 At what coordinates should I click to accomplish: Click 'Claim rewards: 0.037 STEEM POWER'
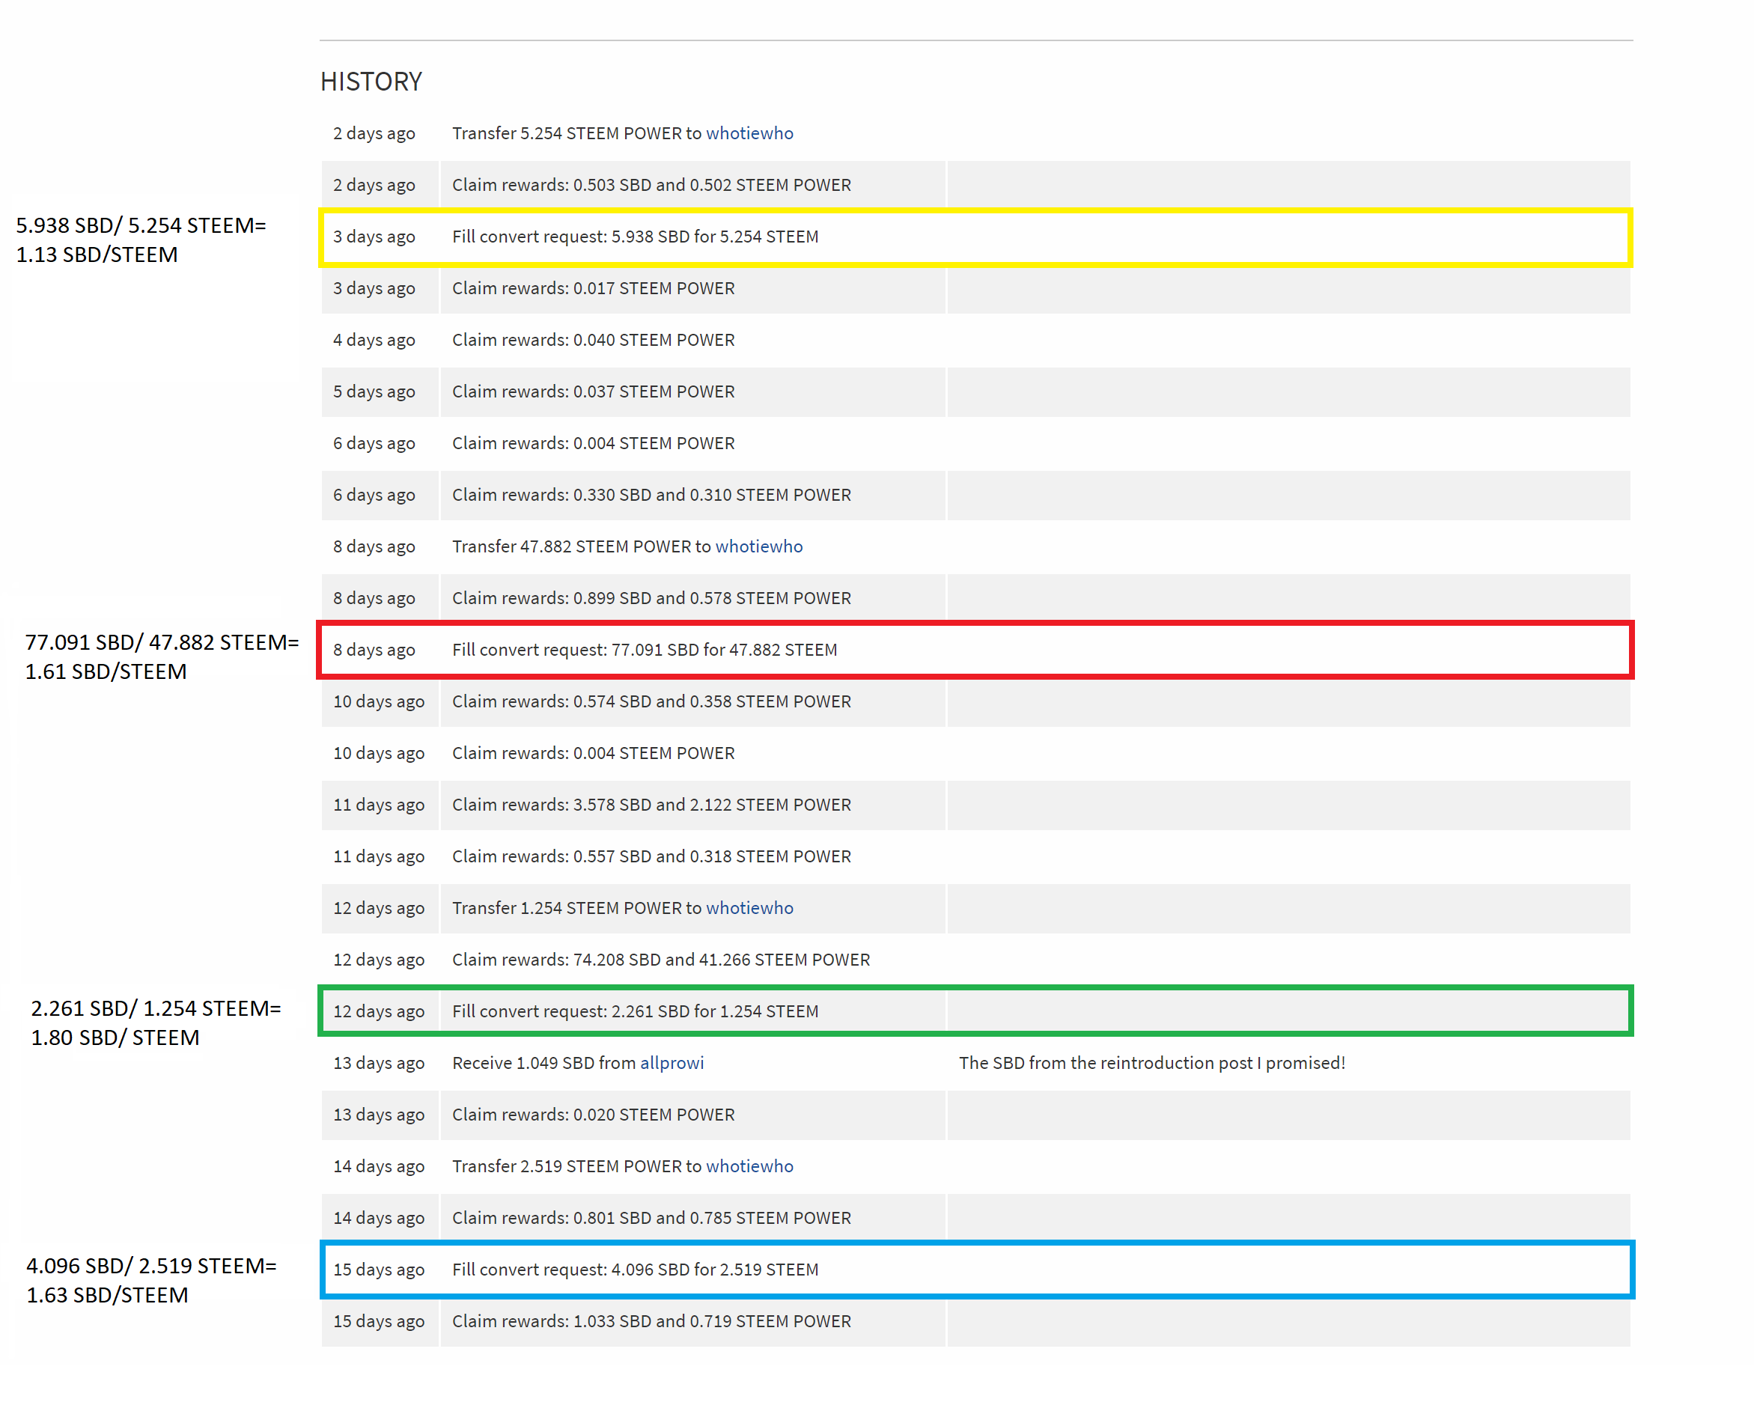click(x=593, y=391)
